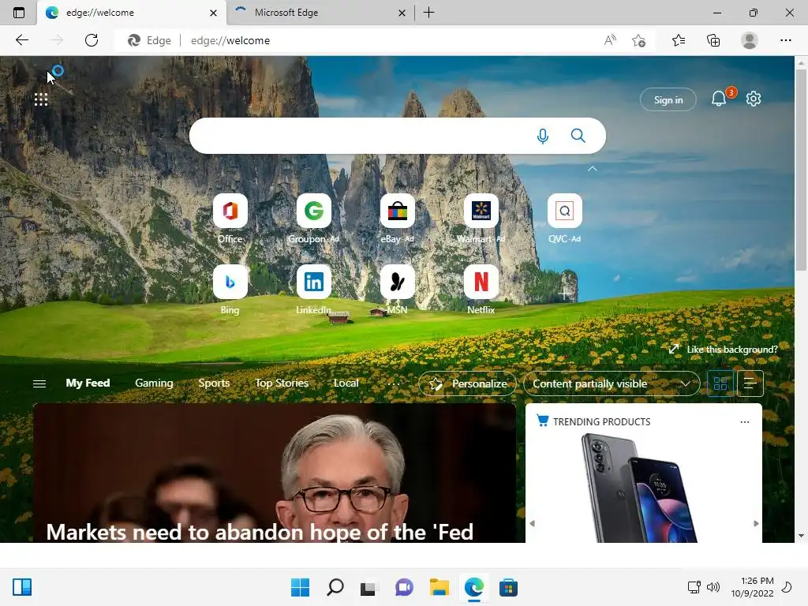Select the Sports feed tab
The image size is (808, 606).
(214, 383)
